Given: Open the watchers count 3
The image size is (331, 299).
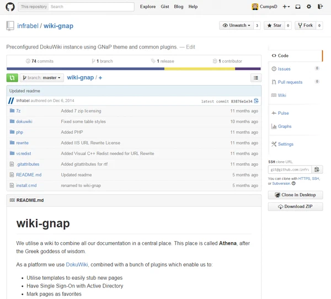Looking at the screenshot, I should coord(257,25).
